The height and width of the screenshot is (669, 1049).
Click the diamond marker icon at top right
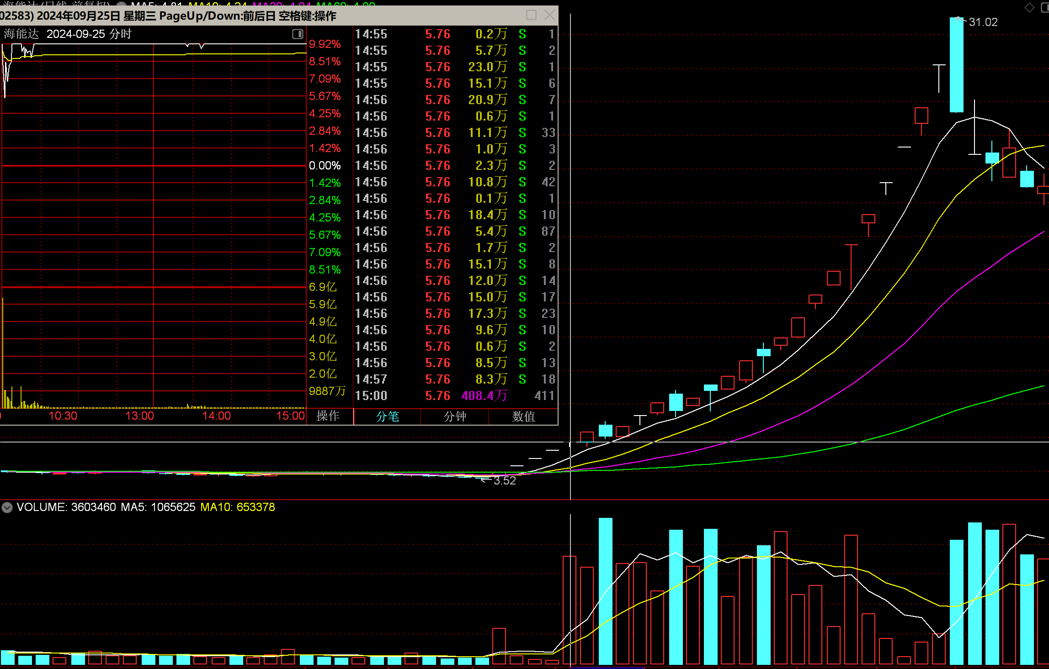coord(1029,7)
